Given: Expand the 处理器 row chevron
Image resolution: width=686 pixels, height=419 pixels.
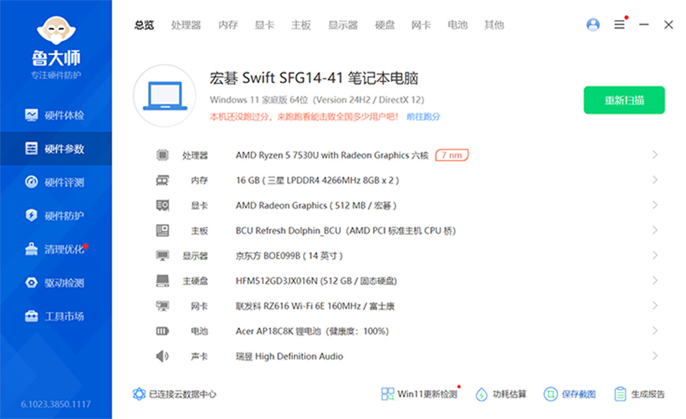Looking at the screenshot, I should click(x=655, y=155).
